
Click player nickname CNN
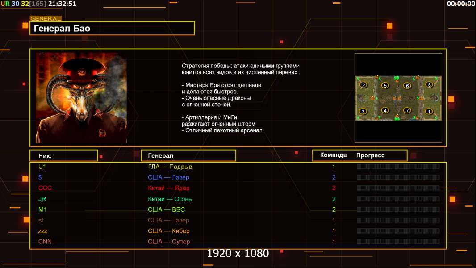pos(45,242)
